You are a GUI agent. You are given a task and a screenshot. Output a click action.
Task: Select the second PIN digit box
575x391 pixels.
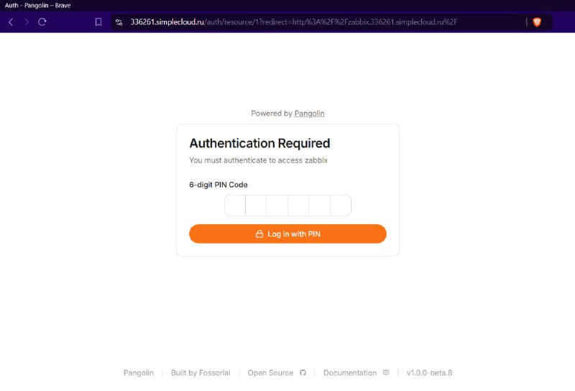256,206
